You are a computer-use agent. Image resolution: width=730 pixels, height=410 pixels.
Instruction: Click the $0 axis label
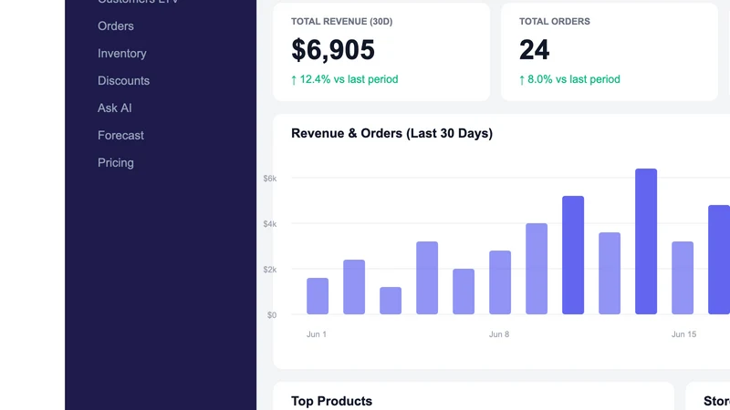[272, 315]
